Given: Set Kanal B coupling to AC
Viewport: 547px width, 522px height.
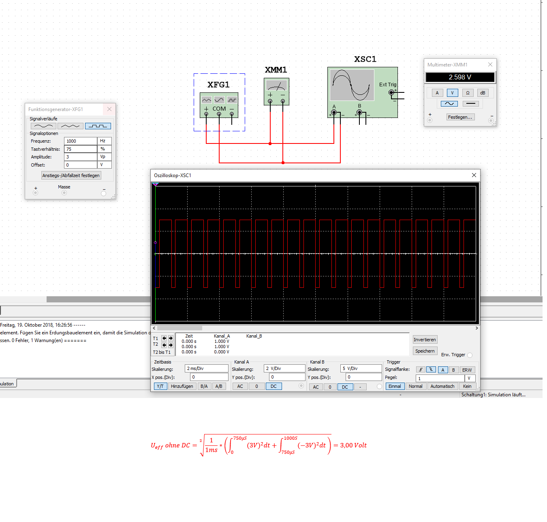Looking at the screenshot, I should (x=316, y=387).
